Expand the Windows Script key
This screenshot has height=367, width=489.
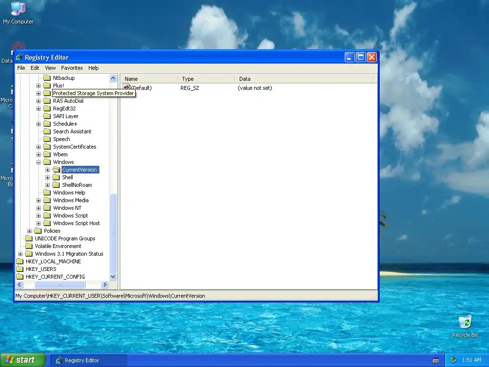coord(38,216)
